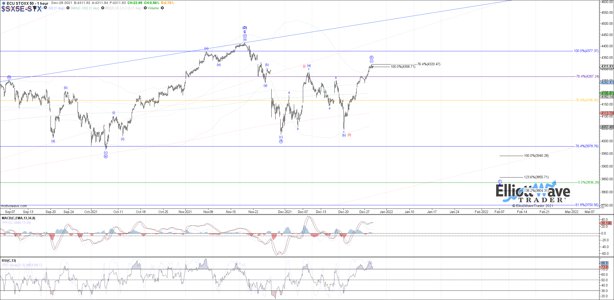Select the 123.6%(3855.71) projection label
This screenshot has height=300, width=614.
[x=536, y=177]
